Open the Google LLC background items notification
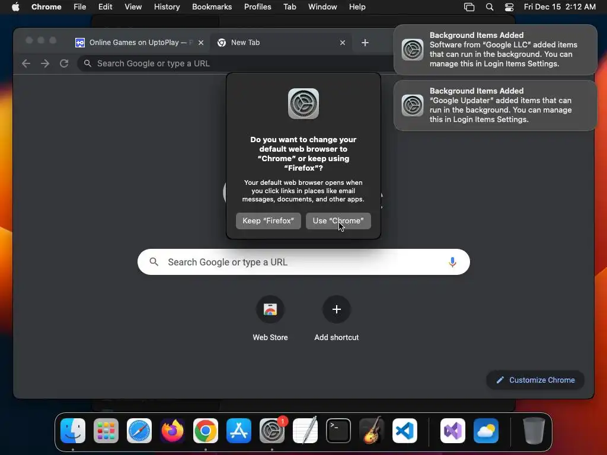The width and height of the screenshot is (607, 455). 495,50
